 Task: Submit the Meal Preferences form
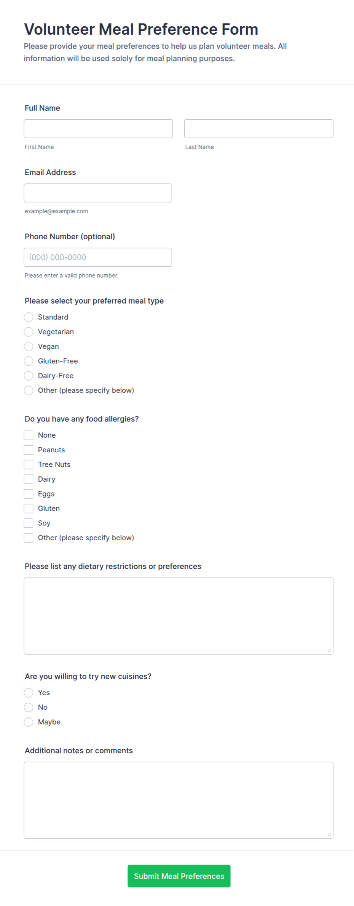[179, 876]
